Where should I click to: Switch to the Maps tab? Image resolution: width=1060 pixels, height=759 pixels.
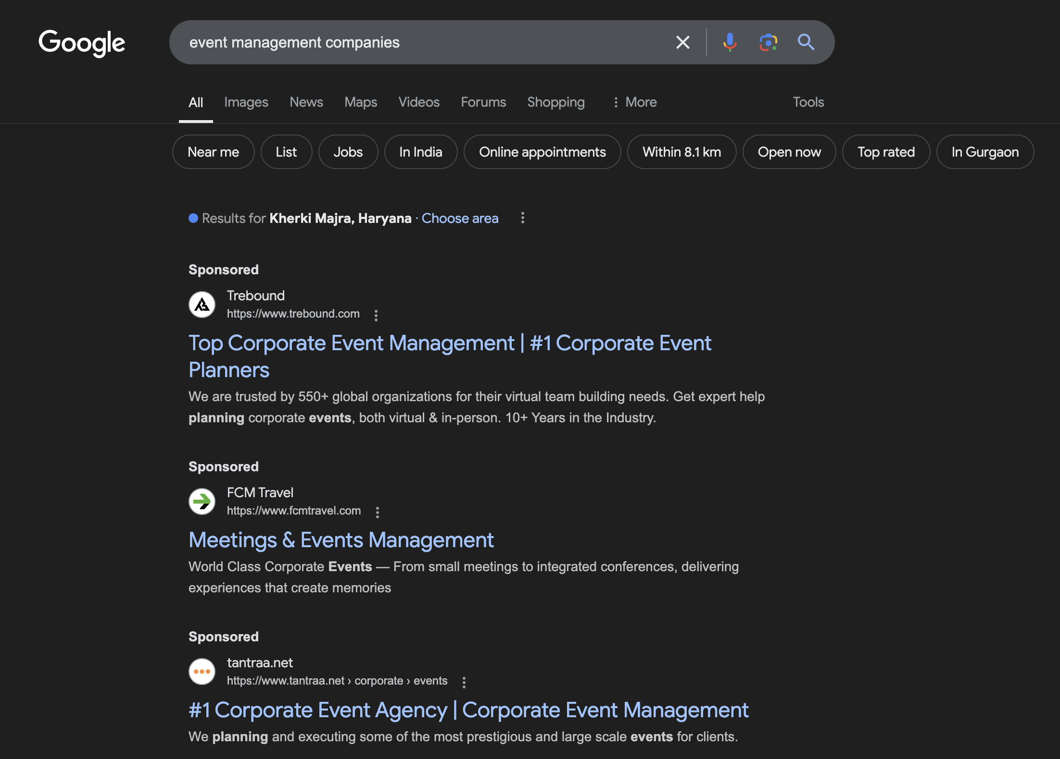coord(360,102)
